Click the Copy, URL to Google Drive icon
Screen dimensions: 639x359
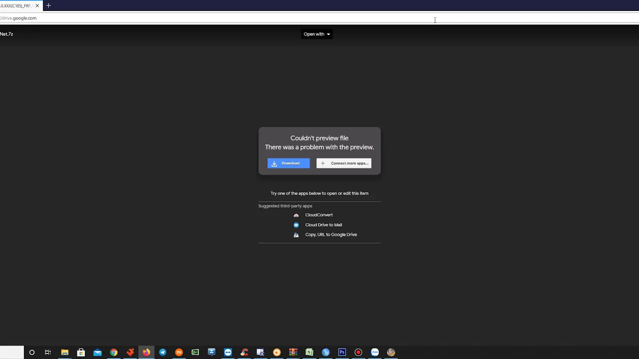tap(296, 235)
